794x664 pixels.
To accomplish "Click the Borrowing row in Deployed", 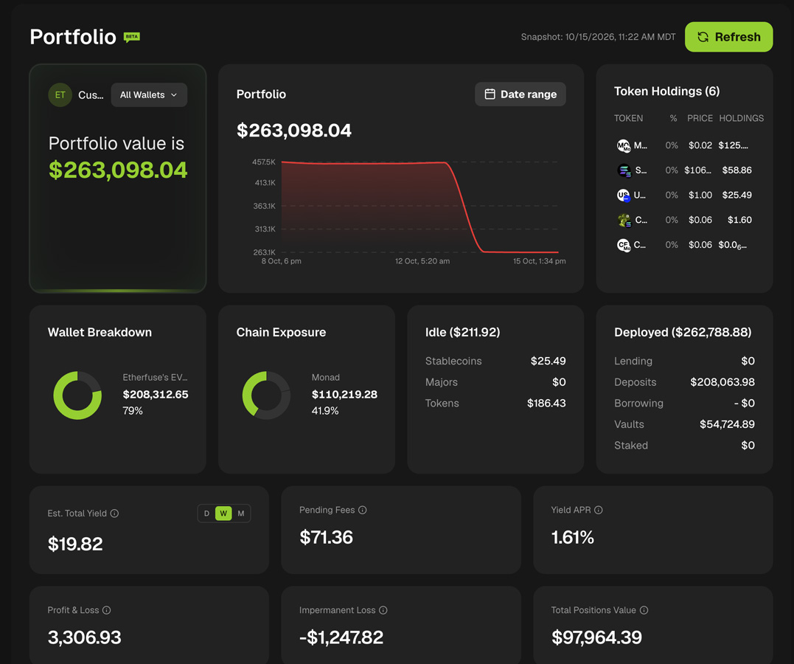I will coord(684,403).
